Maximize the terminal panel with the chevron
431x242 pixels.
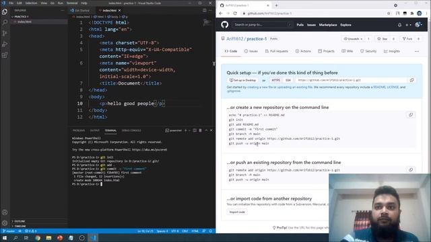[206, 130]
